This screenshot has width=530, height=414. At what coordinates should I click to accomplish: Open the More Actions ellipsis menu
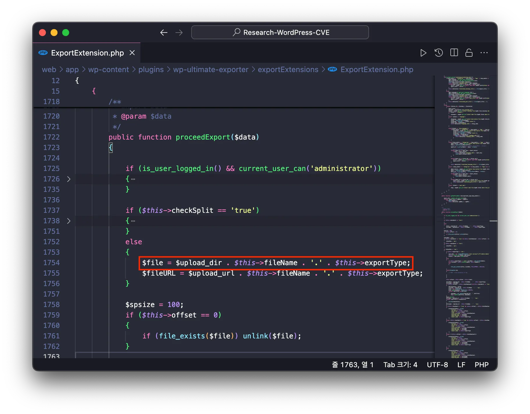(x=484, y=53)
